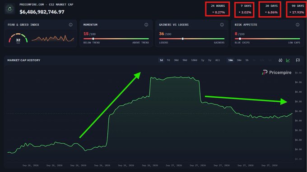The width and height of the screenshot is (307, 172).
Task: Click the BELOW TREND label
Action: point(92,43)
